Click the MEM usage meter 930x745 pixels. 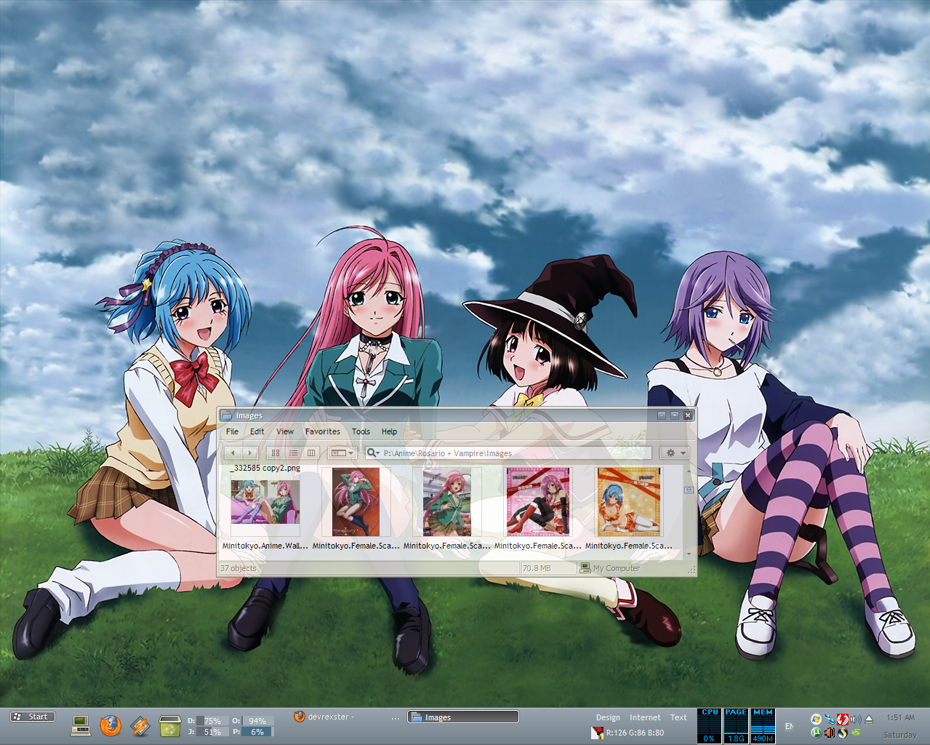763,725
